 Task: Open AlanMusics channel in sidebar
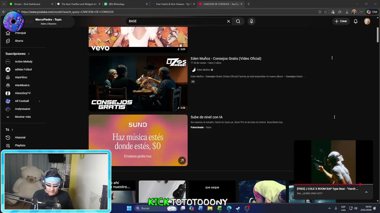pyautogui.click(x=22, y=85)
